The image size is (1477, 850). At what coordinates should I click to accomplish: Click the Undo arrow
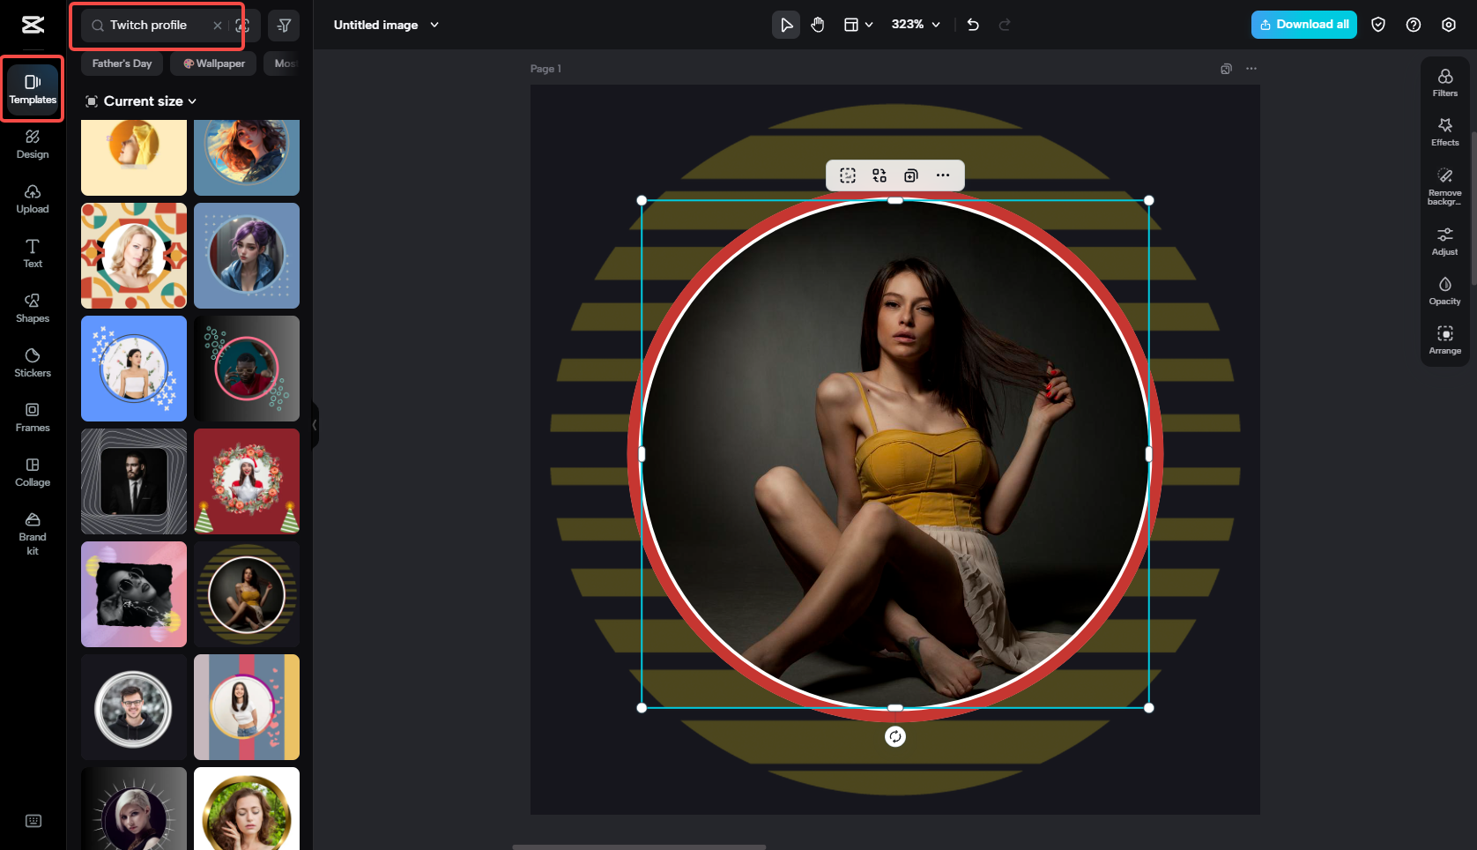pos(973,25)
